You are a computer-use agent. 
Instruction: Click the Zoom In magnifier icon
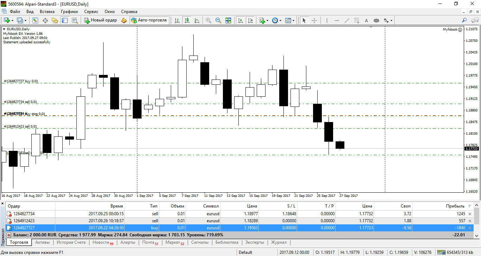pos(208,20)
